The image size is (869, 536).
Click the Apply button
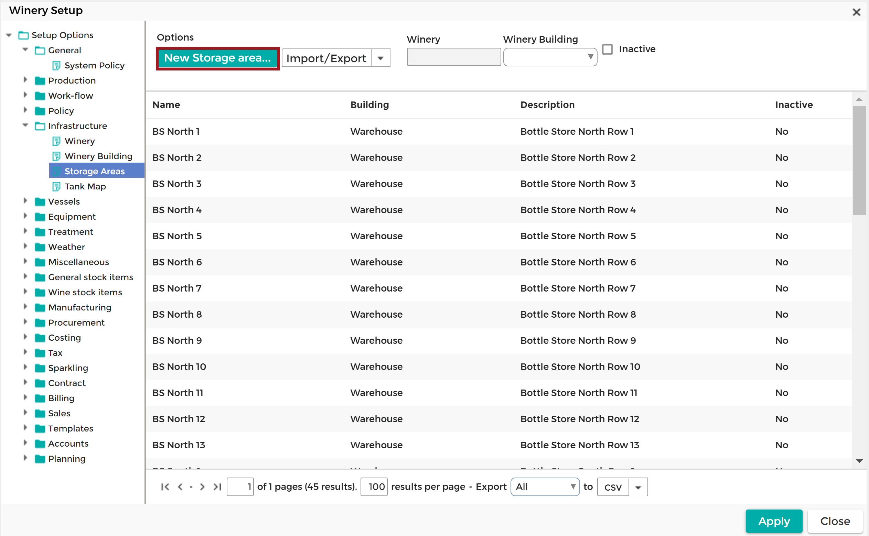[774, 522]
